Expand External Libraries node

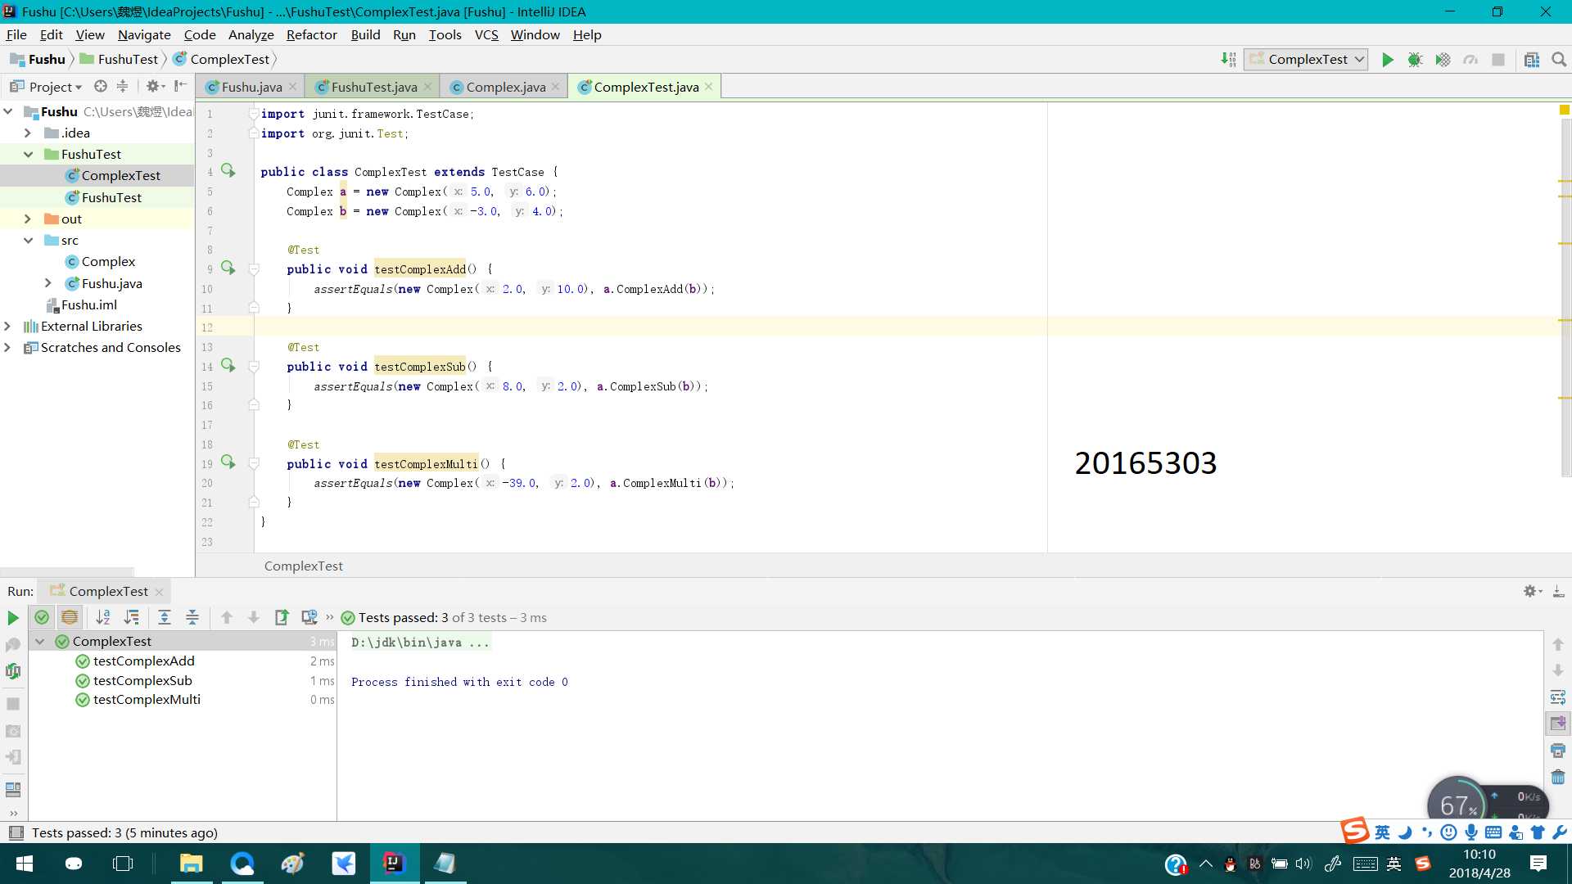(x=8, y=326)
